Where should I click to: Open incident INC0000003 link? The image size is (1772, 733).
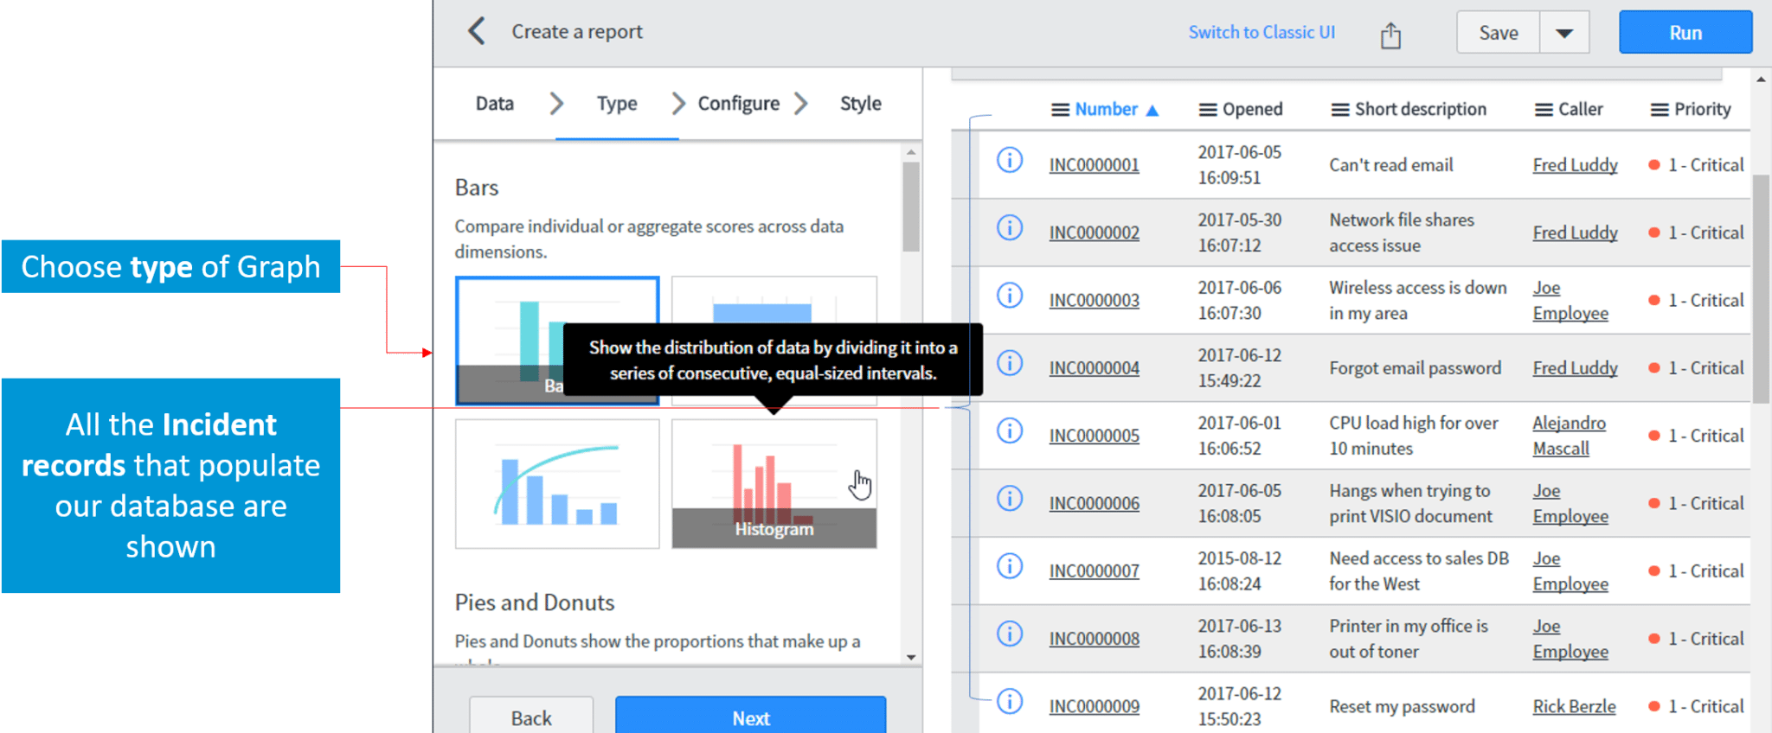1094,300
